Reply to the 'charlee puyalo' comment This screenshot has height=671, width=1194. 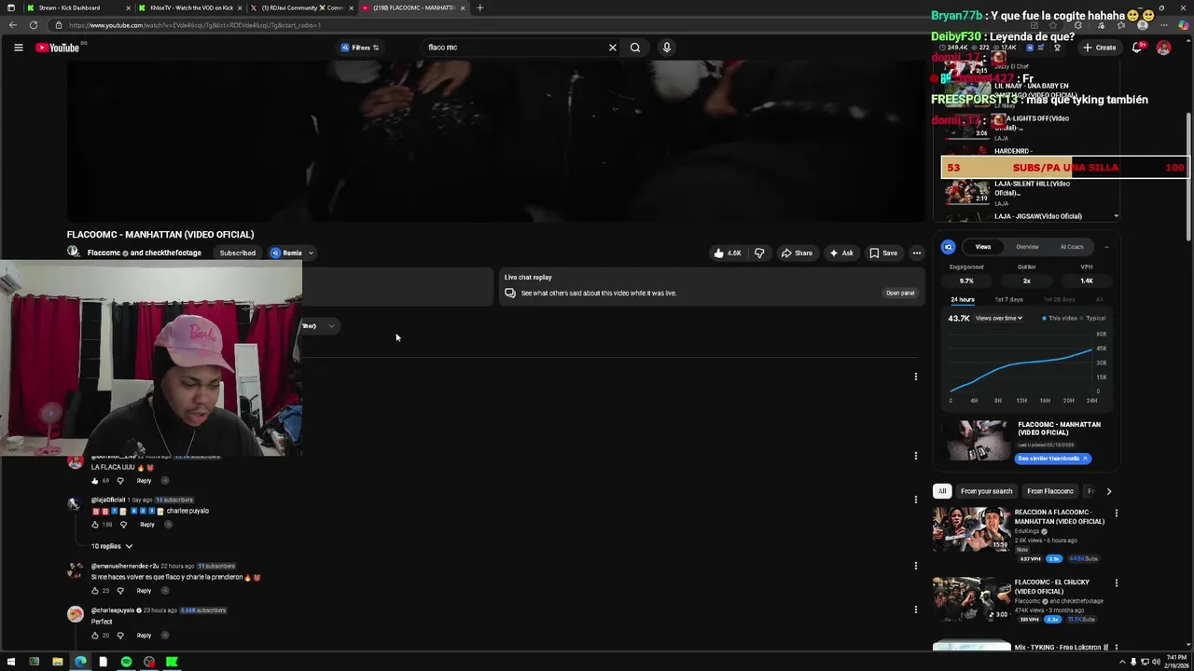[x=147, y=525]
